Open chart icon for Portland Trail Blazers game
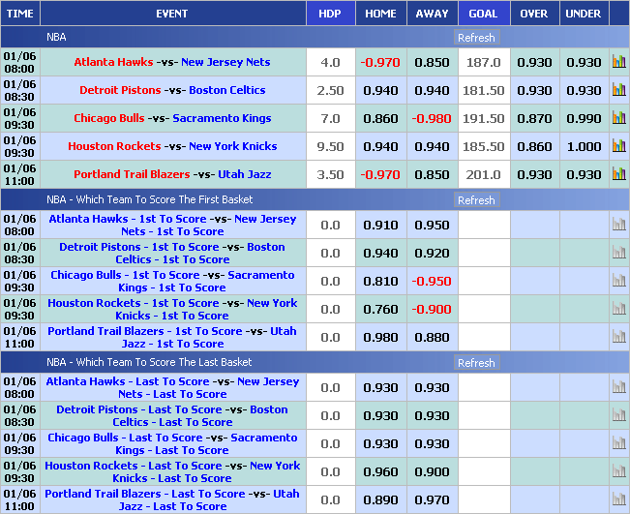Viewport: 630px width, 514px height. pyautogui.click(x=618, y=174)
